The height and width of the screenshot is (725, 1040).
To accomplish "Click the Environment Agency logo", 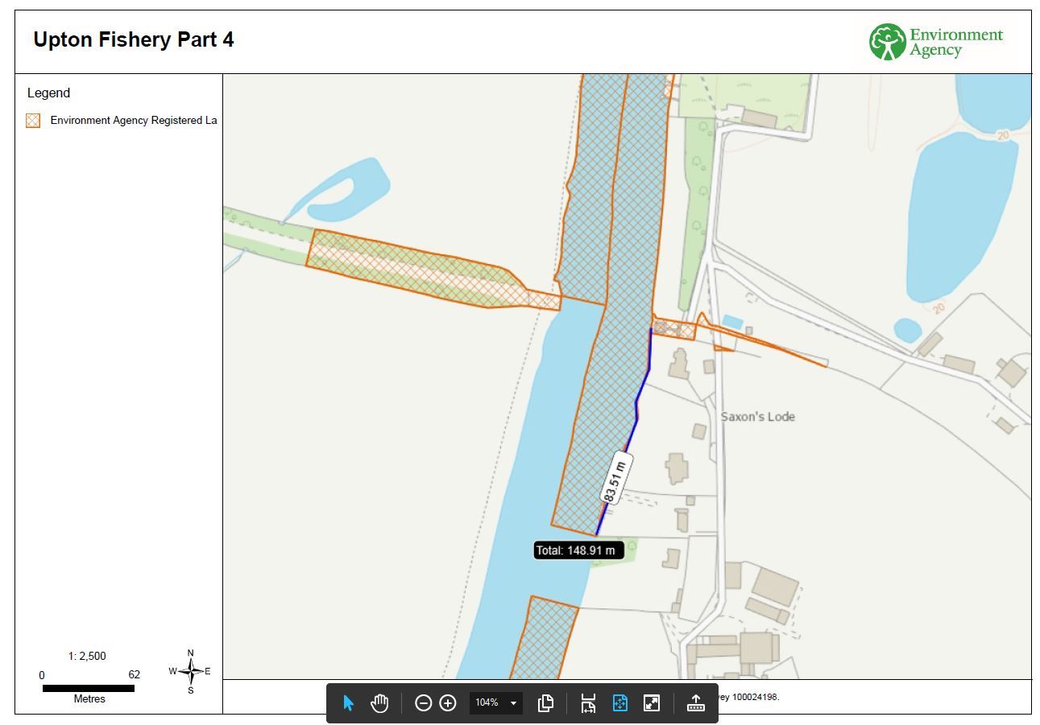I will click(935, 42).
